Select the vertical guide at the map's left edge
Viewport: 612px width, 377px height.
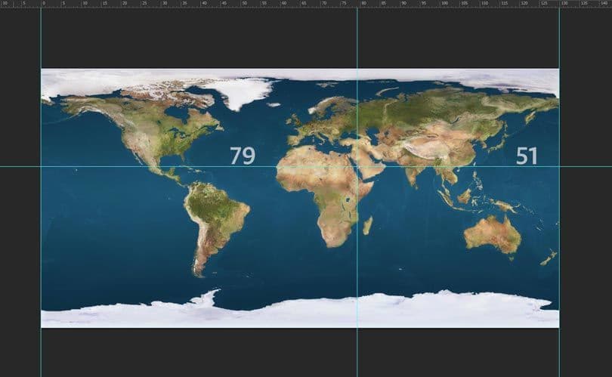click(41, 192)
